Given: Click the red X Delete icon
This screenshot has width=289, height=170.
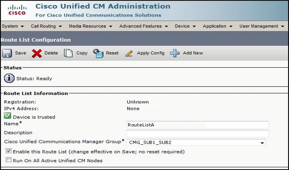Looking at the screenshot, I should click(x=37, y=53).
